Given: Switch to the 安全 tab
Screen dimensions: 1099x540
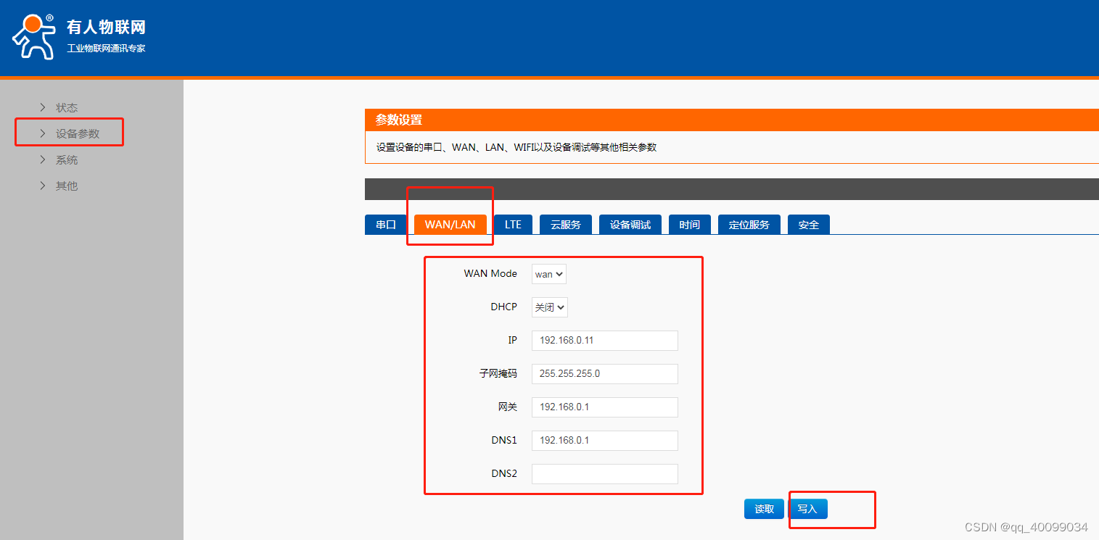Looking at the screenshot, I should [809, 225].
